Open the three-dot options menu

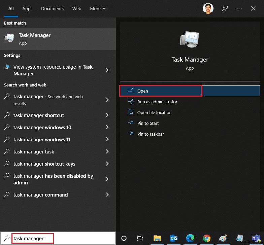pos(239,8)
